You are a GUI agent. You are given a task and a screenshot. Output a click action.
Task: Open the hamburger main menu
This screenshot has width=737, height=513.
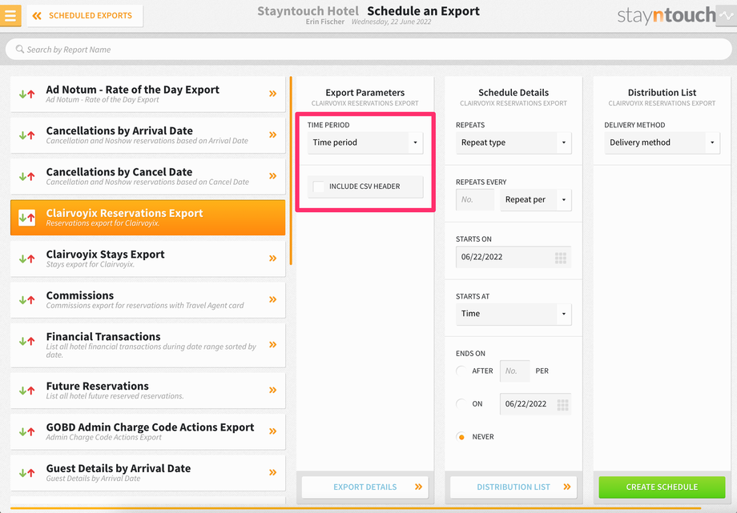click(x=10, y=15)
